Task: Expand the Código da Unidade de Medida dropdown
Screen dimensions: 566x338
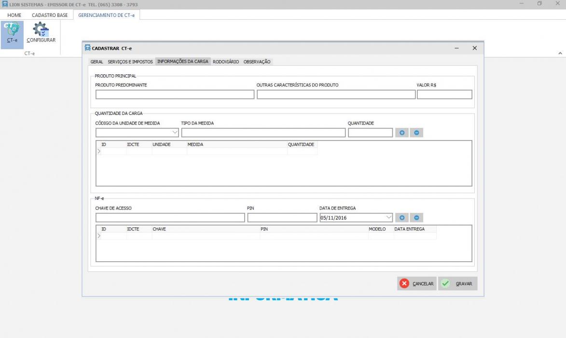Action: (175, 132)
